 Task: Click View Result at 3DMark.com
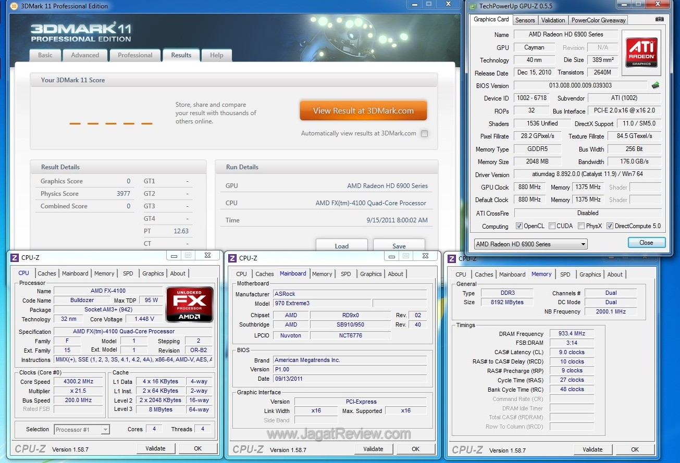pyautogui.click(x=363, y=110)
